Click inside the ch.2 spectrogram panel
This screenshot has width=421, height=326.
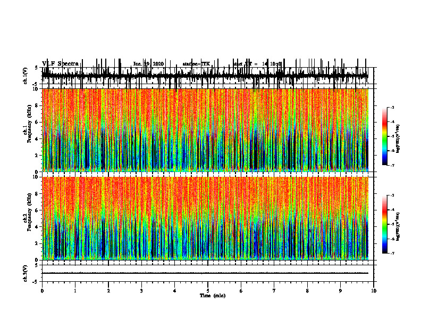click(x=205, y=218)
